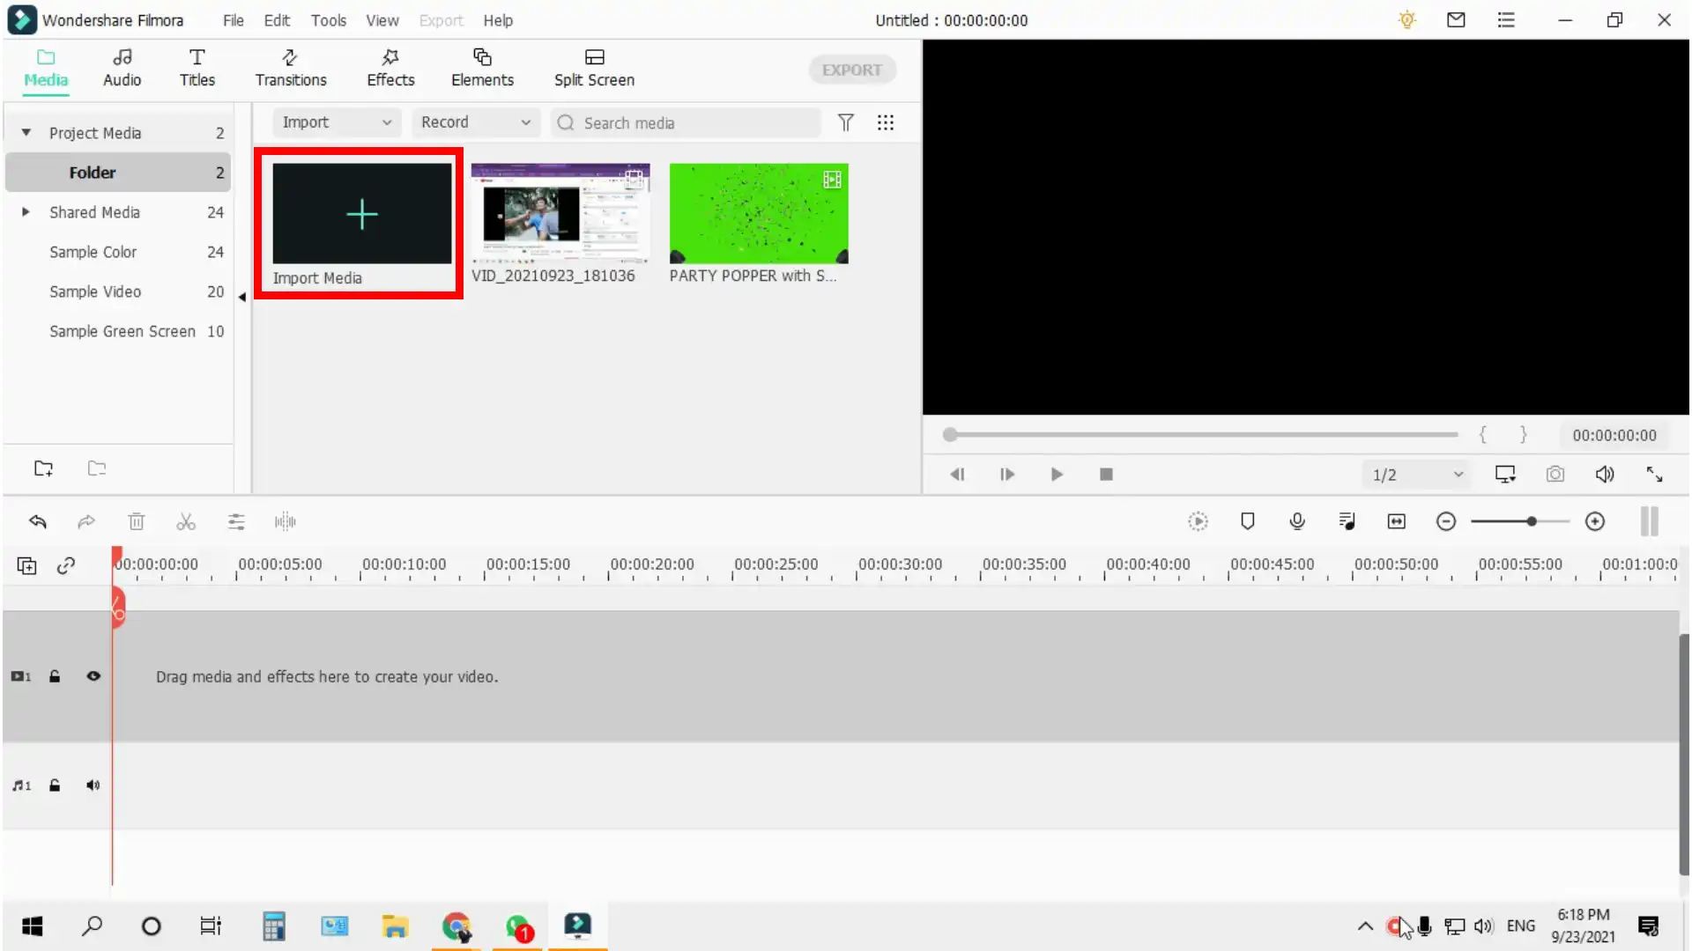1692x951 pixels.
Task: Open the filter media icon
Action: click(x=846, y=122)
